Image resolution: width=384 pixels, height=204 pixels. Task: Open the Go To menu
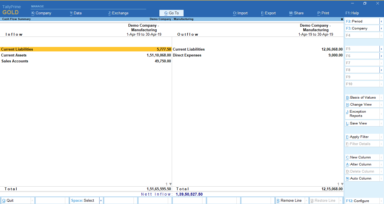[x=171, y=13]
